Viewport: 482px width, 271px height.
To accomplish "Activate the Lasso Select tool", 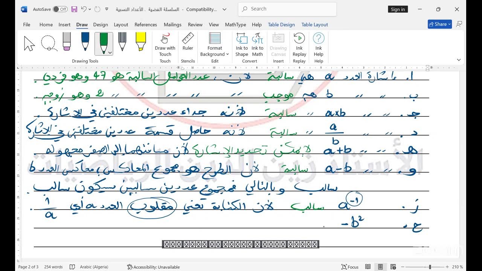I will [49, 44].
